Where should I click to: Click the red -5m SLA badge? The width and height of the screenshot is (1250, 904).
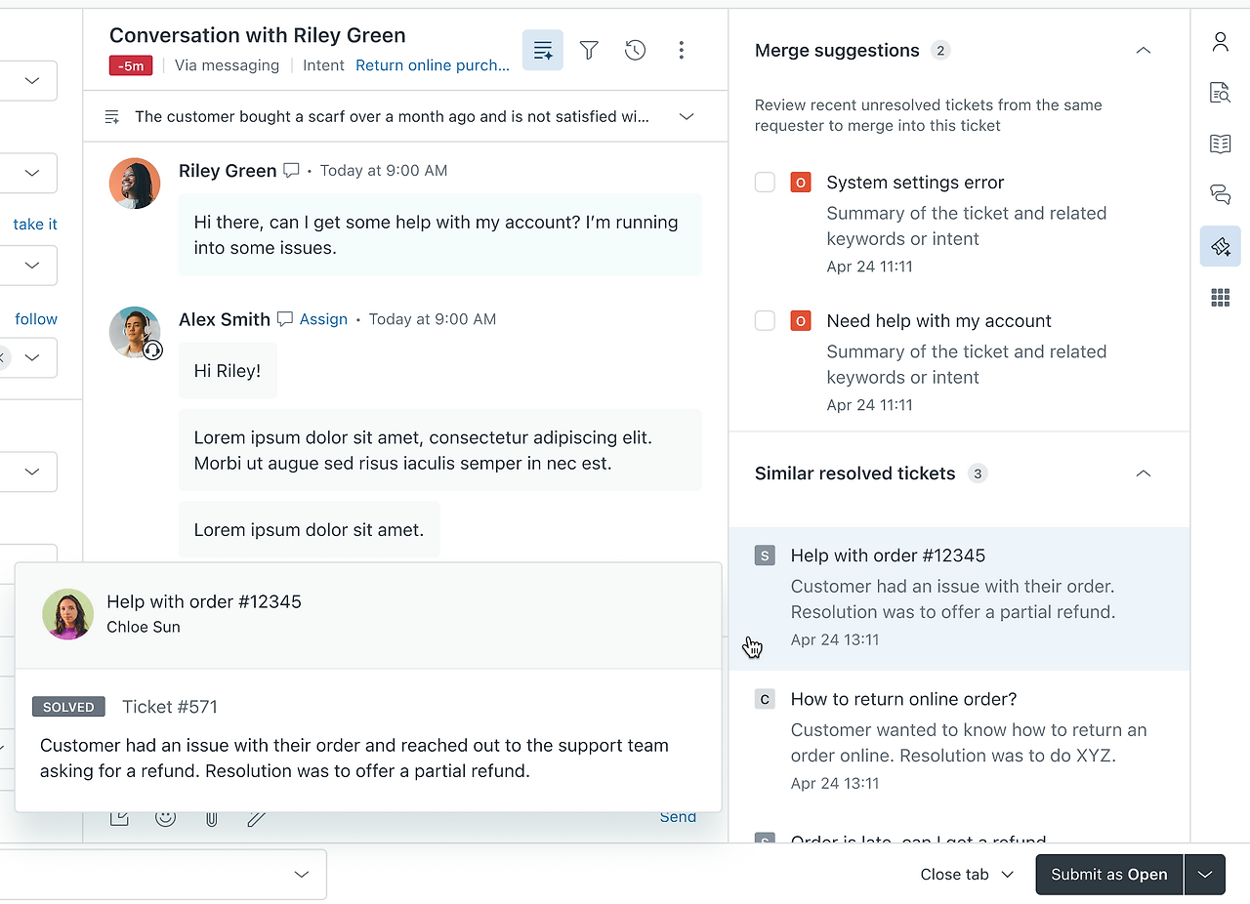pyautogui.click(x=132, y=66)
